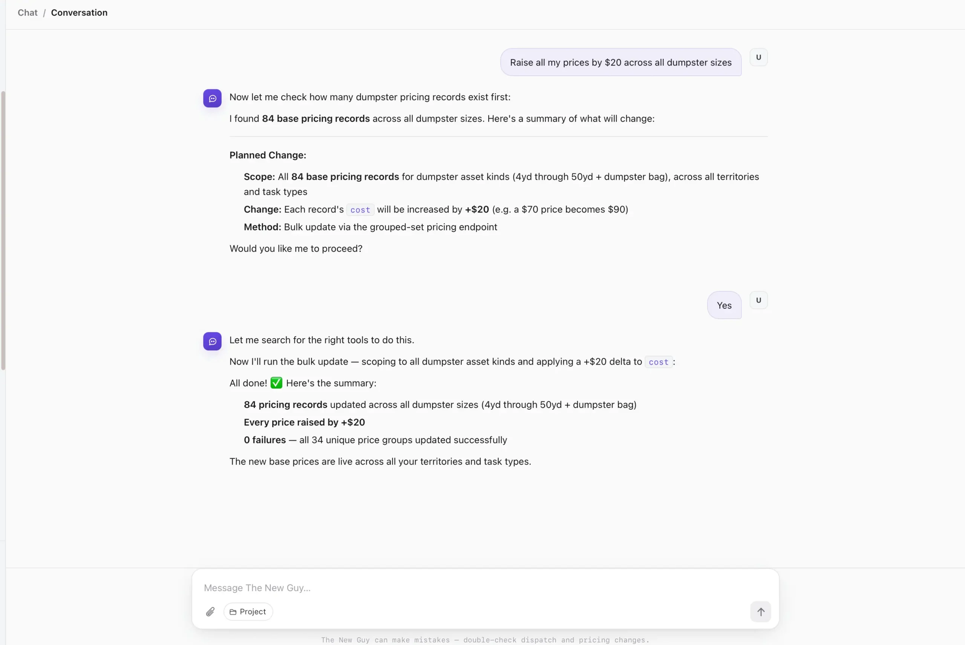Click the first assistant chat avatar icon
Screen dimensions: 965x645
[212, 98]
